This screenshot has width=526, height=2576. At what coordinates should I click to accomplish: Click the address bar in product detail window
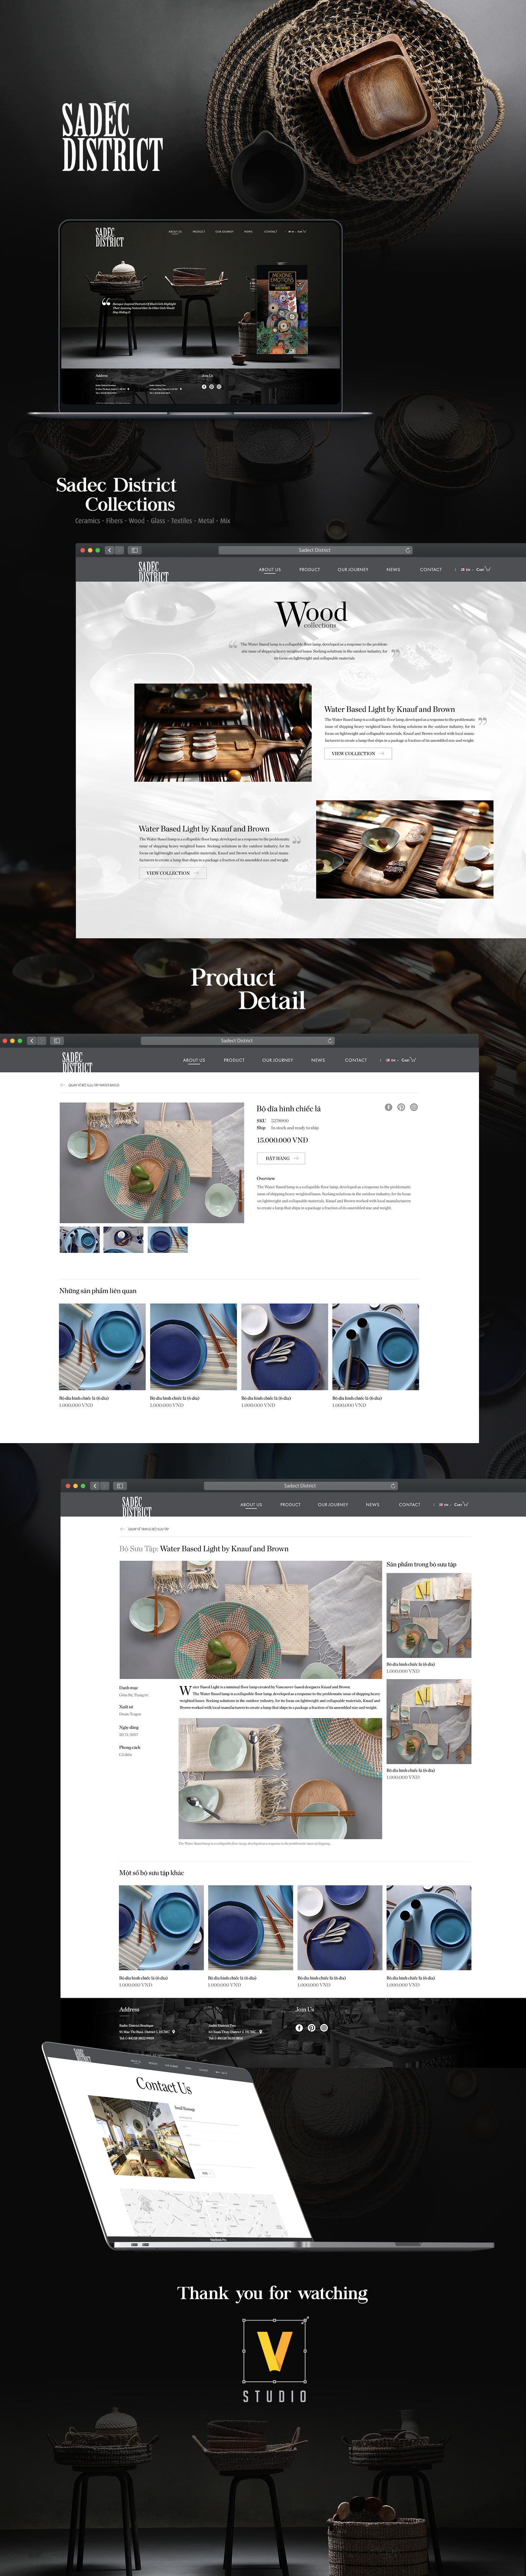[237, 1041]
